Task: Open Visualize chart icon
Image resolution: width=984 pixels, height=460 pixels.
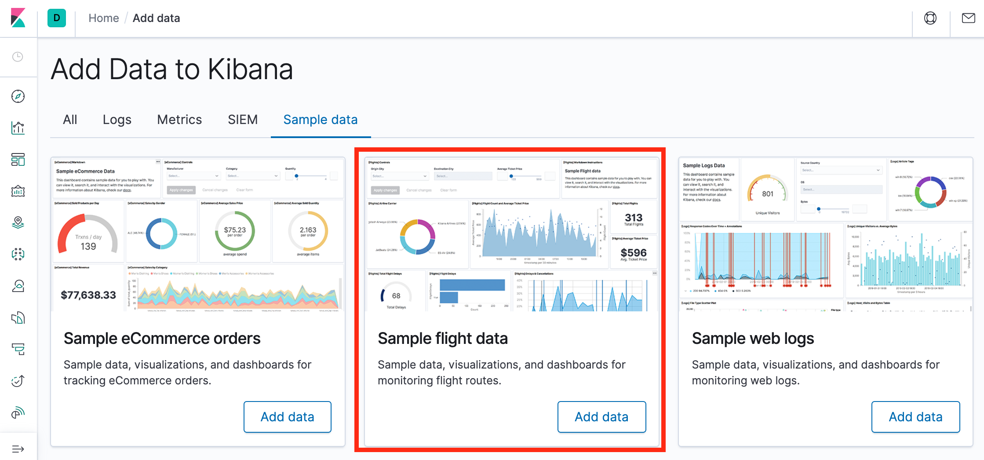Action: 18,128
